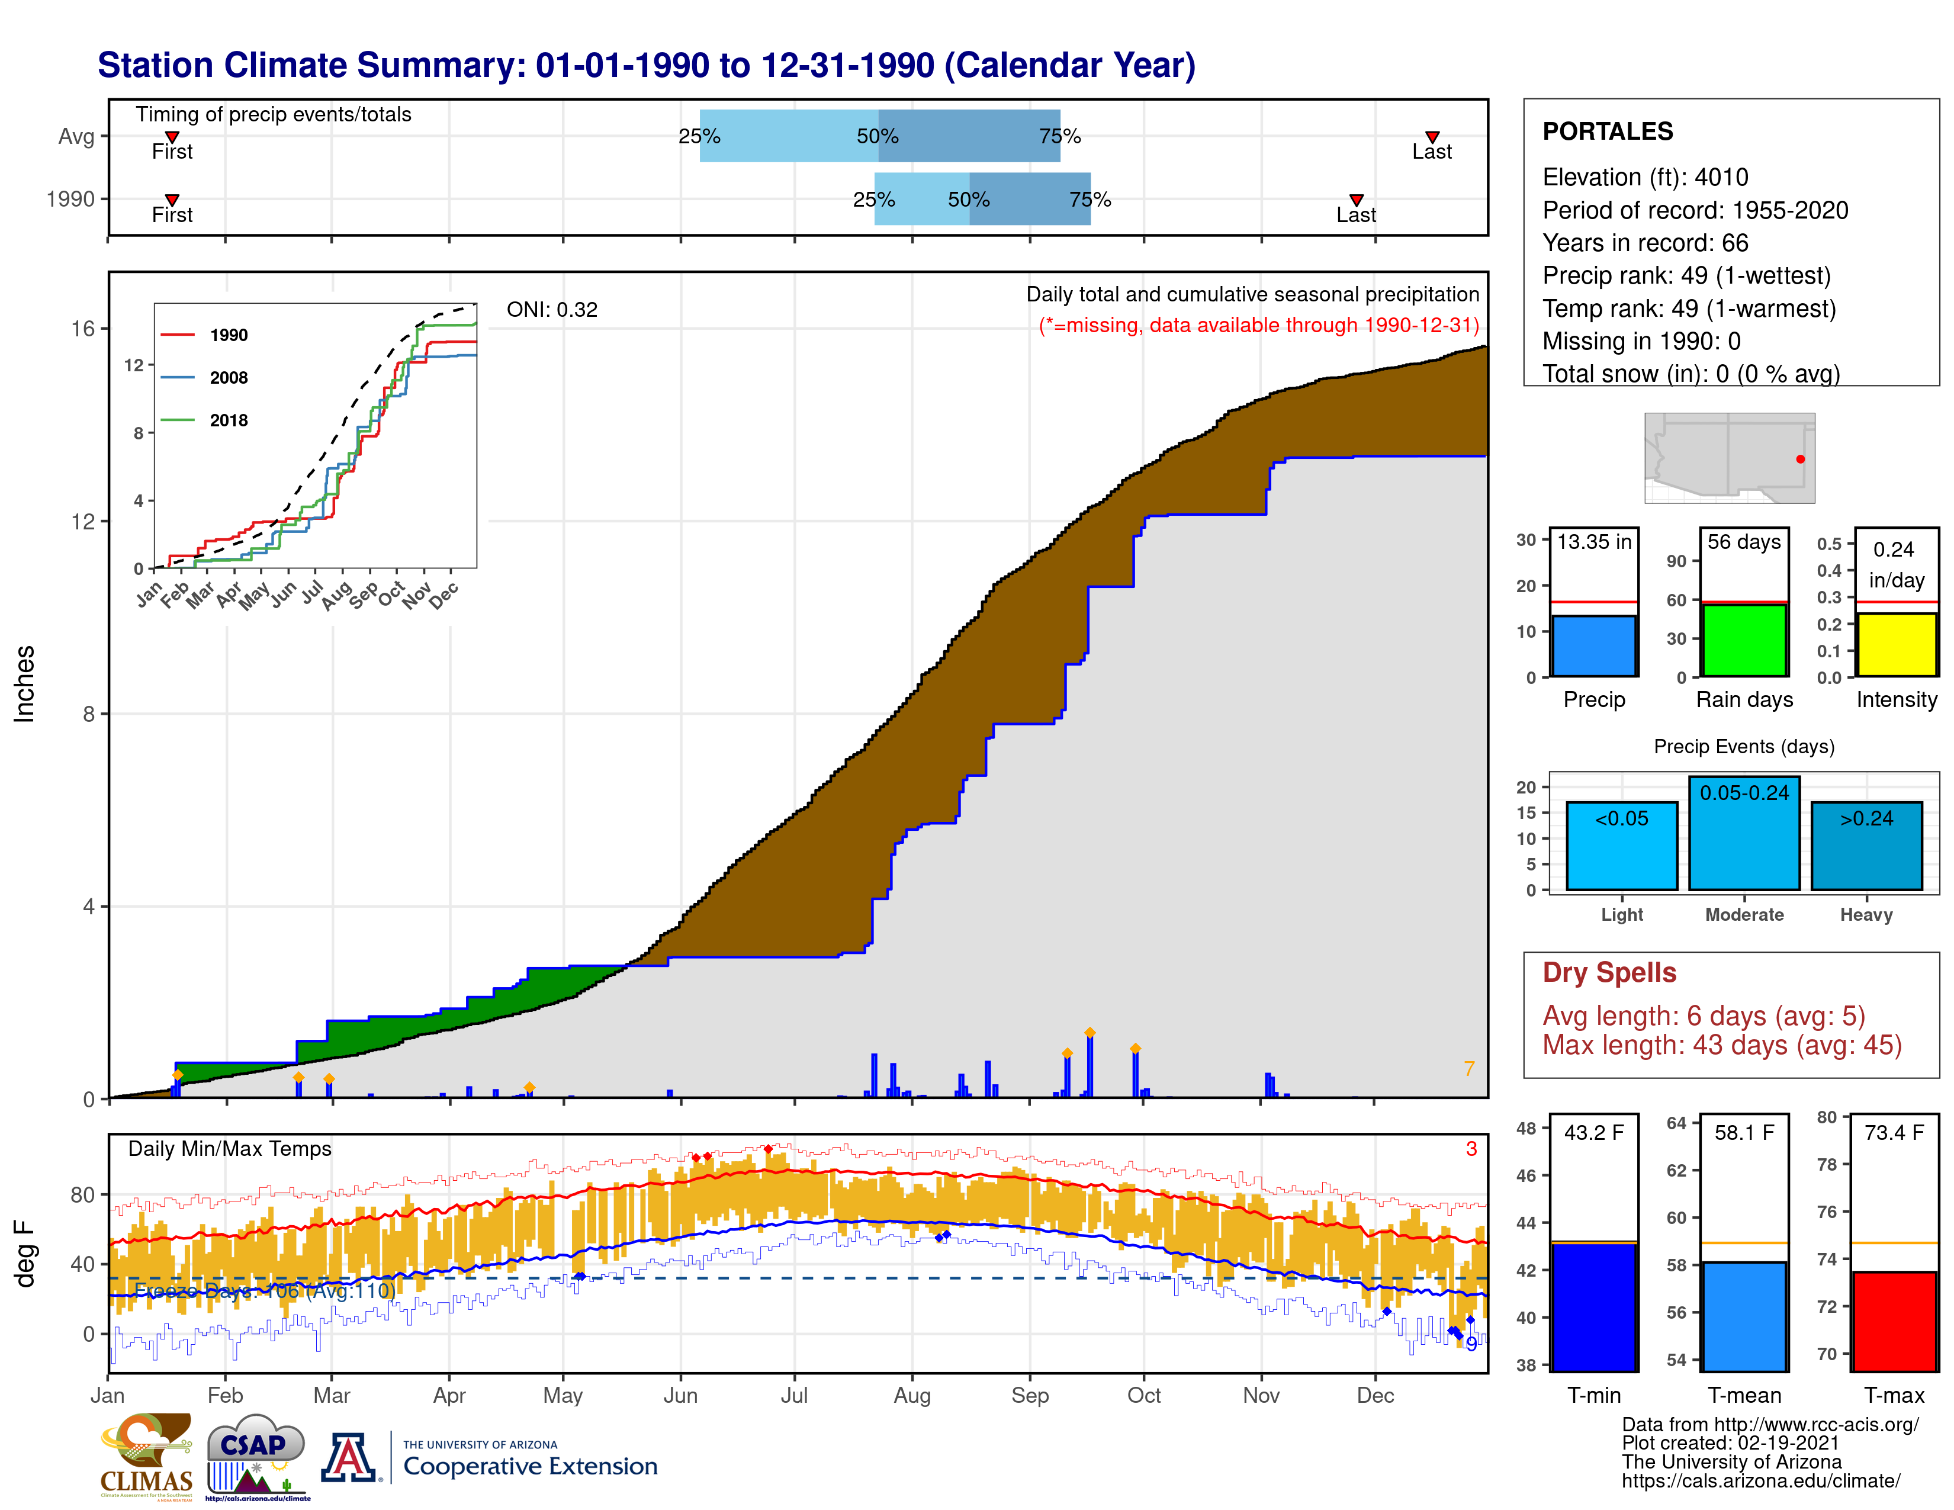Click the blue Precip total bar
Viewport: 1954px width, 1510px height.
pyautogui.click(x=1593, y=645)
